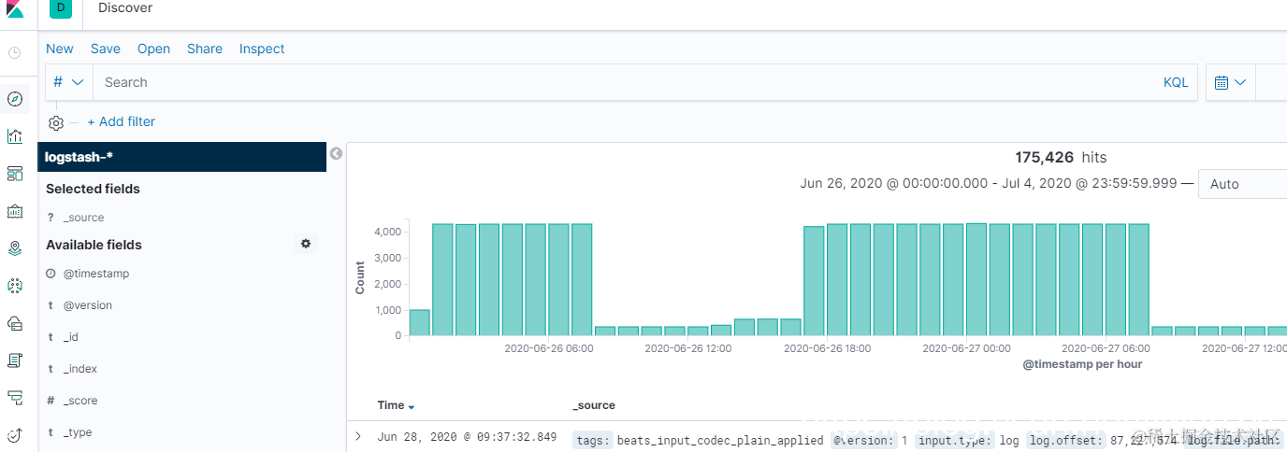Open Visualize chart icon in sidebar
This screenshot has height=452, width=1287.
pyautogui.click(x=15, y=136)
